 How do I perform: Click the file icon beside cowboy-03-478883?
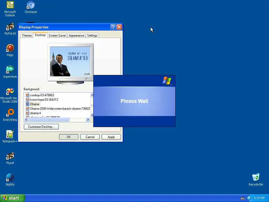pyautogui.click(x=27, y=95)
